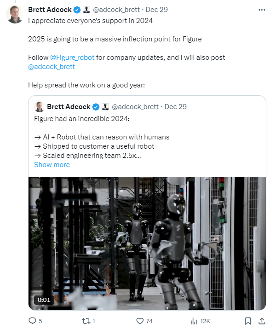
Task: Expand quoted tweet with Show more
Action: tap(52, 165)
